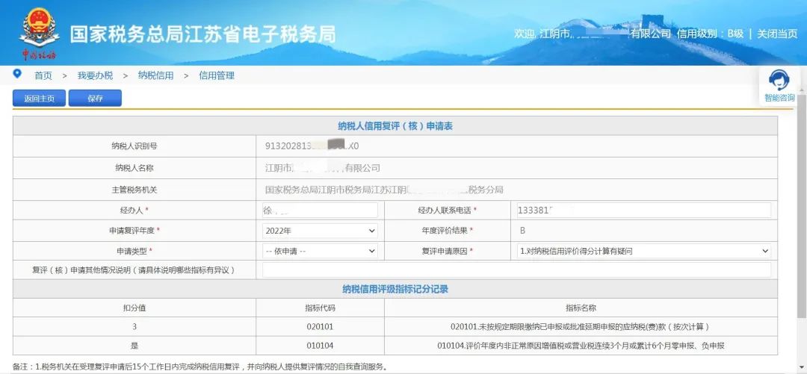Click the location pin icon in breadcrumb
Screen dimensions: 807x374
pyautogui.click(x=17, y=74)
